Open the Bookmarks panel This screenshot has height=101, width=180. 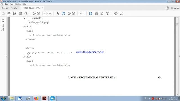point(3,25)
